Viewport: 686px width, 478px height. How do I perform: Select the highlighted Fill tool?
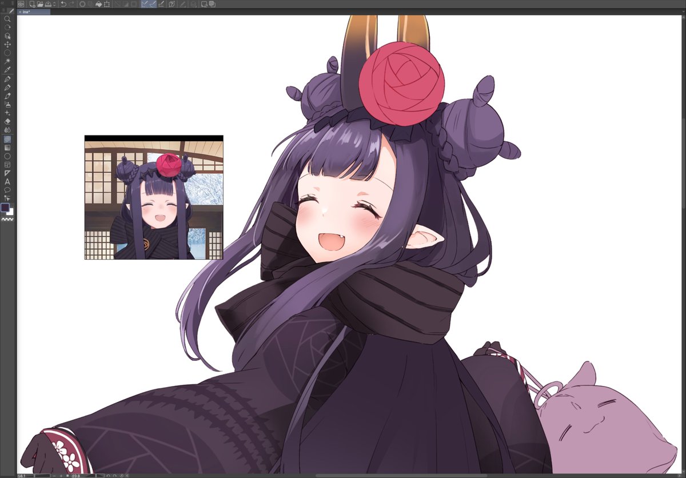click(7, 139)
